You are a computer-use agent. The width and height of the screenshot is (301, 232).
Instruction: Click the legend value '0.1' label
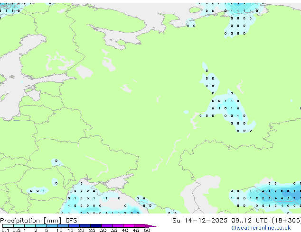click(x=5, y=230)
